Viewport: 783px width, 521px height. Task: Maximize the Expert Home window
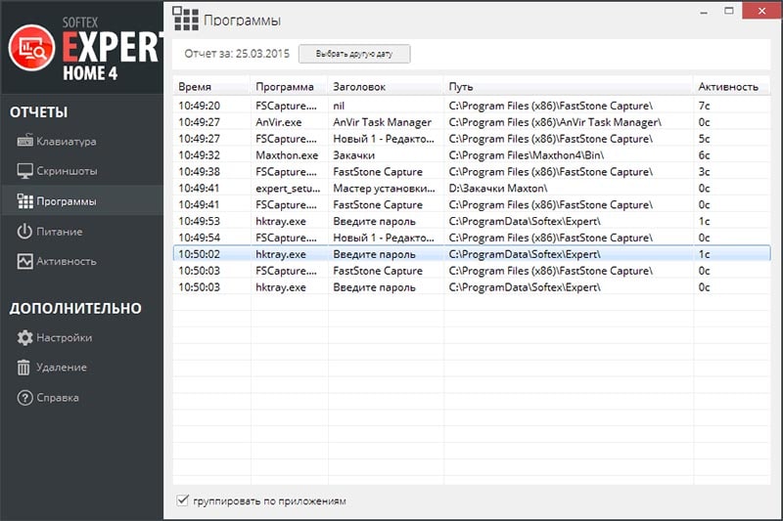(729, 11)
